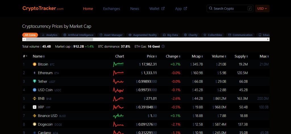Screen dimensions: 291x134
Task: Sort table by rank number column
Action: point(25,56)
